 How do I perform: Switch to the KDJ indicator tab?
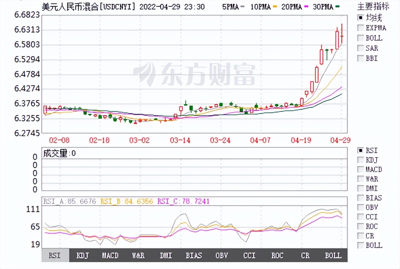pos(82,256)
